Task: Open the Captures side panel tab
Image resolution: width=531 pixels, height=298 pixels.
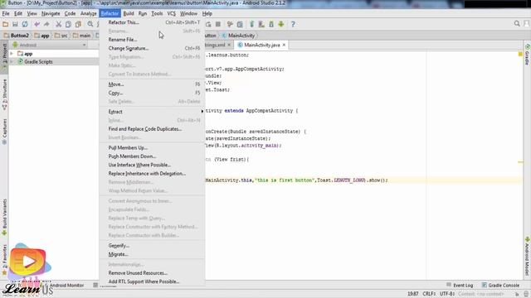Action: coord(4,131)
